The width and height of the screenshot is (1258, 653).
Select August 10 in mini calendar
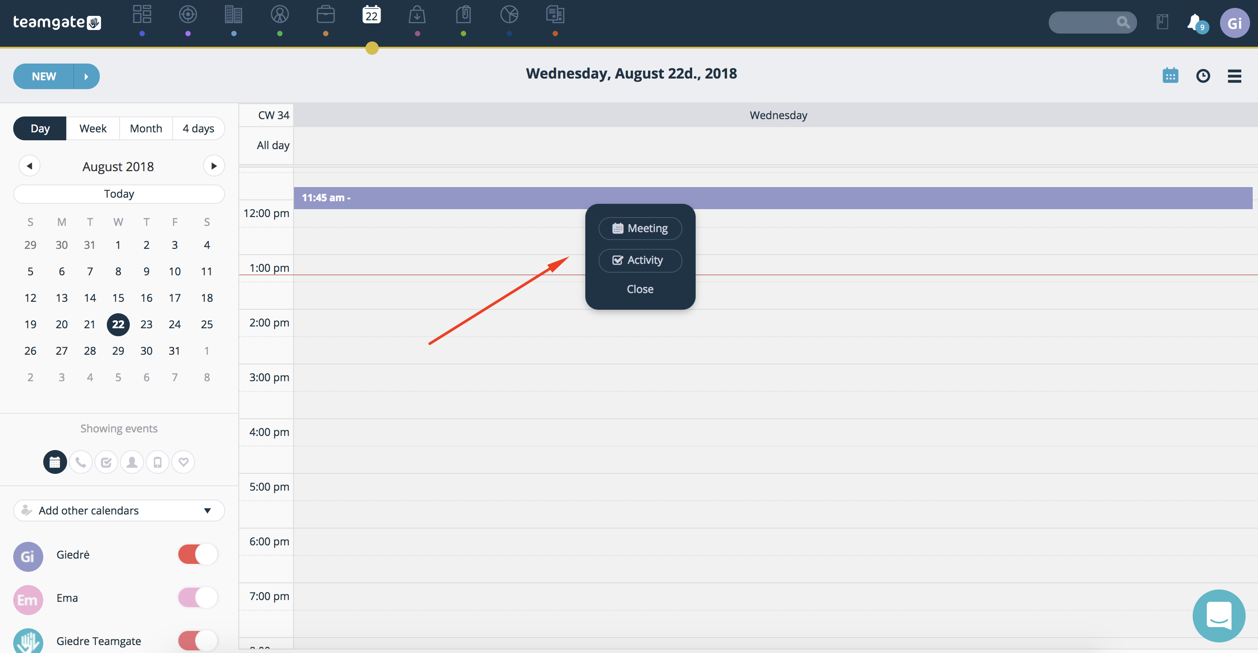pyautogui.click(x=174, y=271)
